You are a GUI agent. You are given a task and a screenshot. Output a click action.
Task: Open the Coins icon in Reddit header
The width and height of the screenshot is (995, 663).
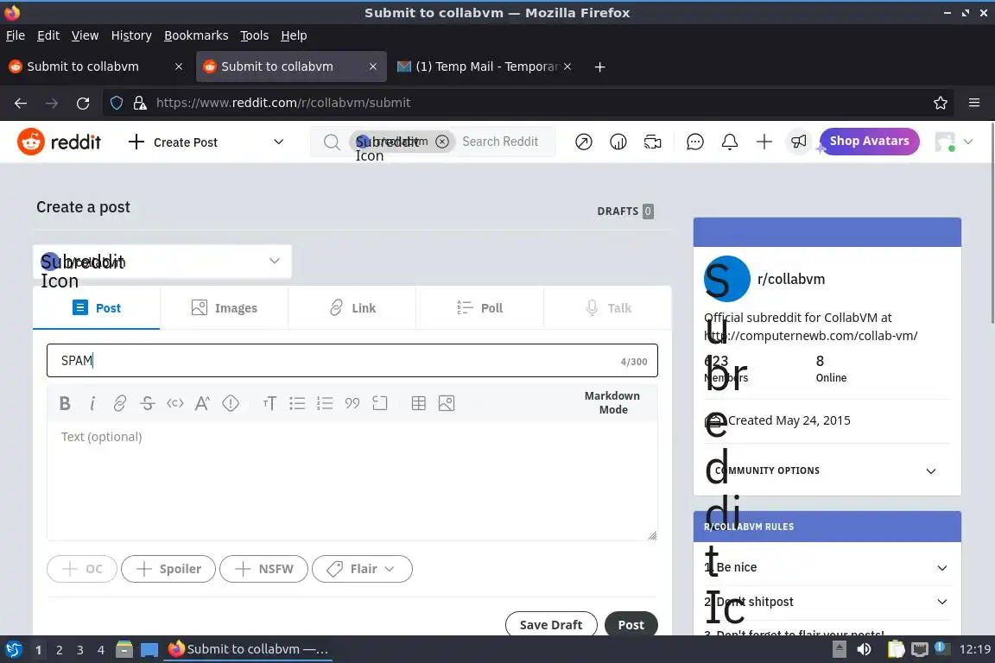[x=618, y=142]
